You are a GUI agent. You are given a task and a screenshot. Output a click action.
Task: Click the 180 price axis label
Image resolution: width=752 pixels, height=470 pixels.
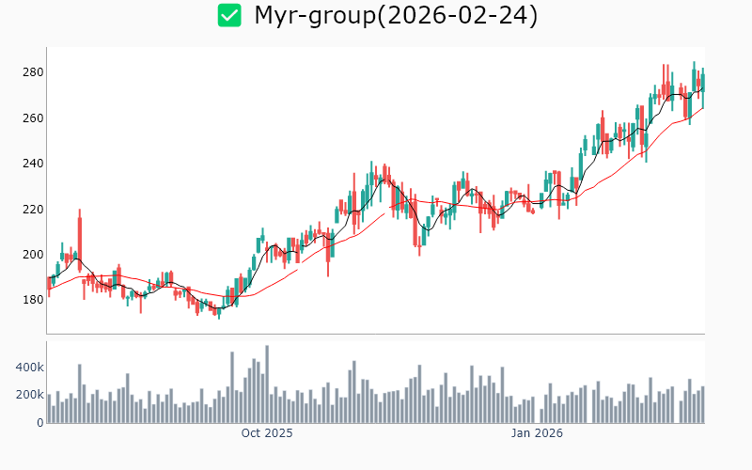point(32,300)
